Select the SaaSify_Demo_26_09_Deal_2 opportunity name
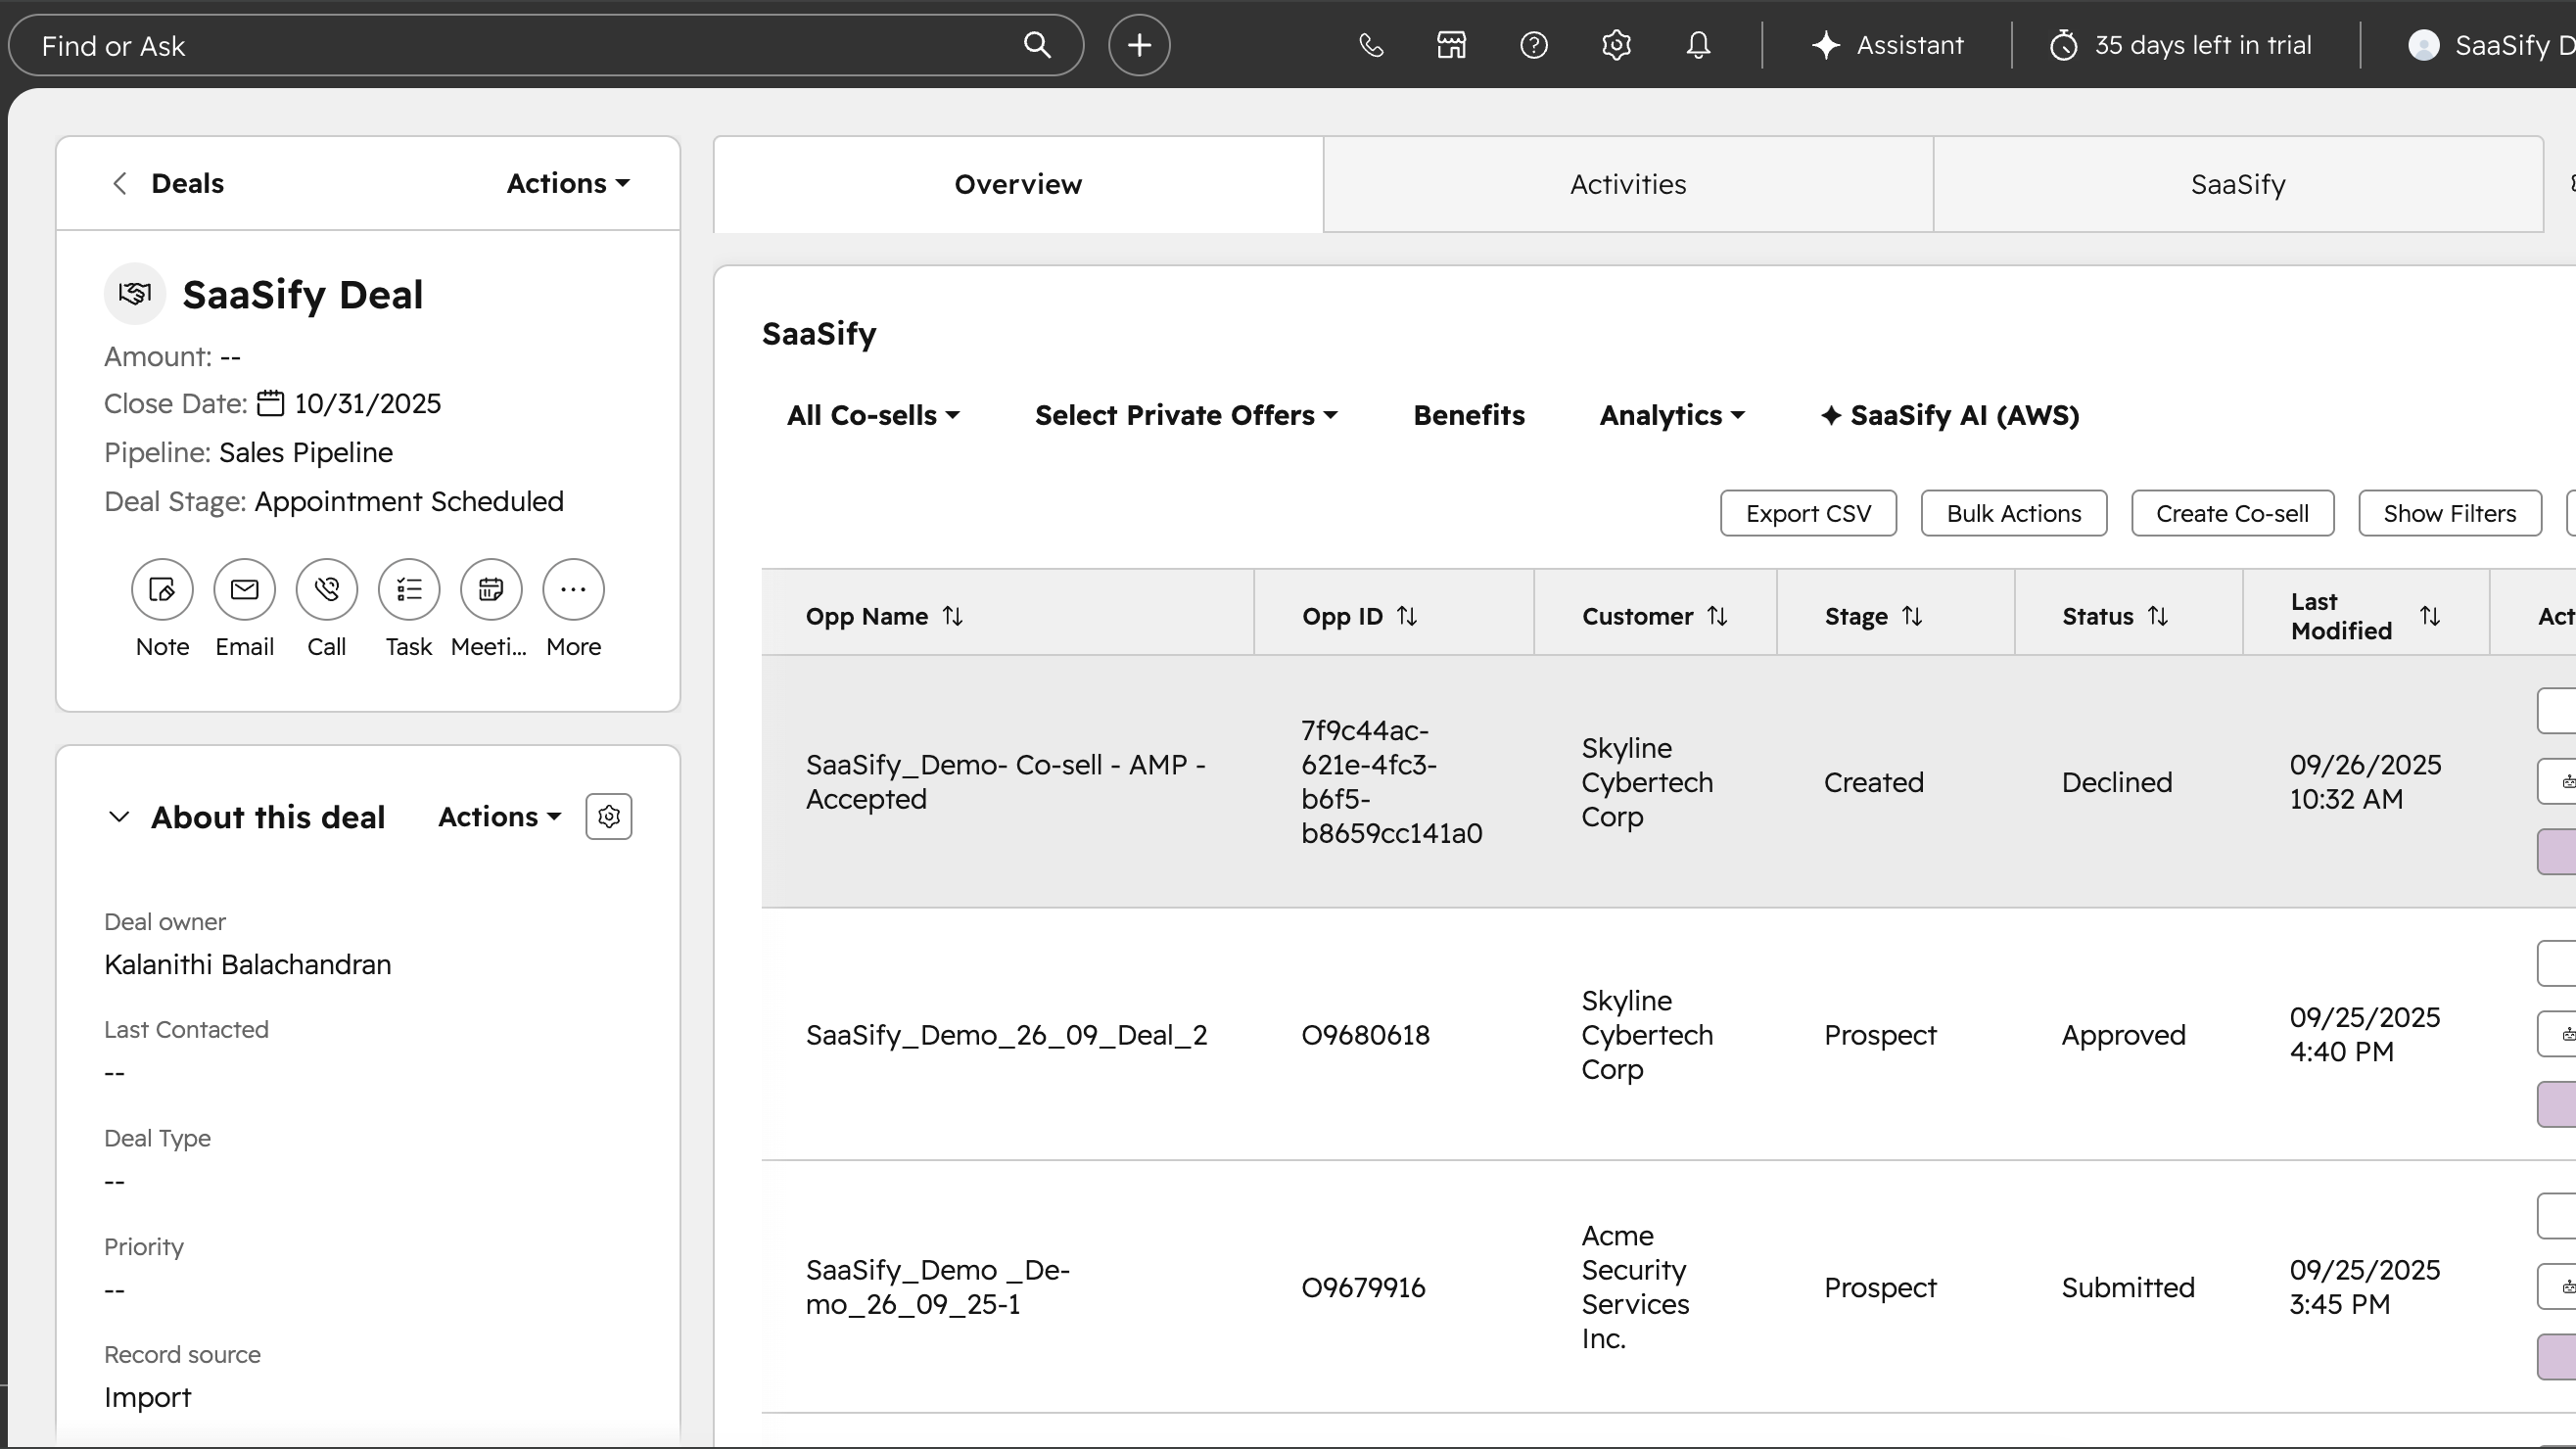This screenshot has height=1449, width=2576. click(1006, 1034)
